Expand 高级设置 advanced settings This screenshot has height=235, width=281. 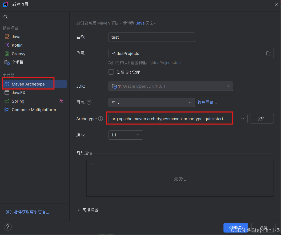click(78, 210)
